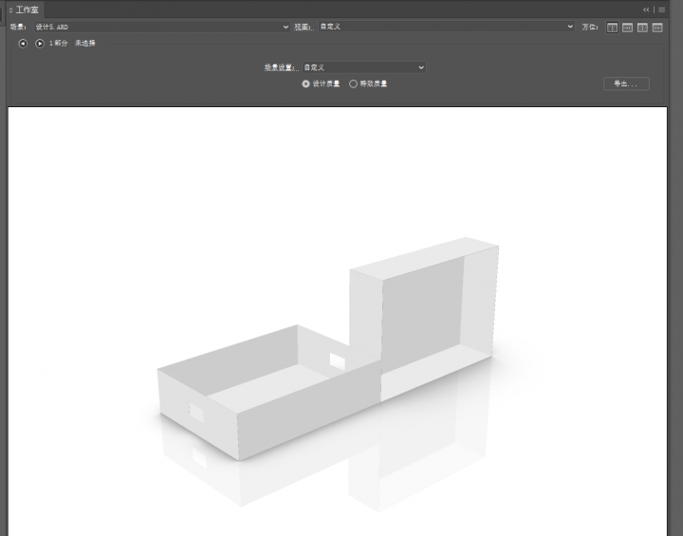The height and width of the screenshot is (536, 683).
Task: Pick the fourth 方位 orientation icon
Action: click(657, 28)
